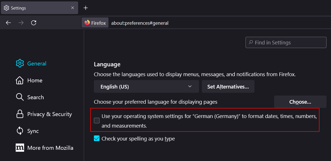The height and width of the screenshot is (161, 331).
Task: Go back using the back arrow
Action: [8, 23]
